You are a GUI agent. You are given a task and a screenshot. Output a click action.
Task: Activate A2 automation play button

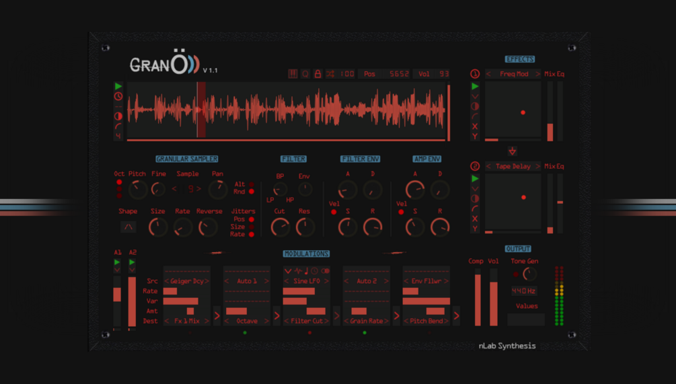[x=132, y=262]
